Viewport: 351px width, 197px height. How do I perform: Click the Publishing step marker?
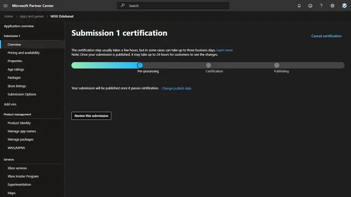pos(276,65)
